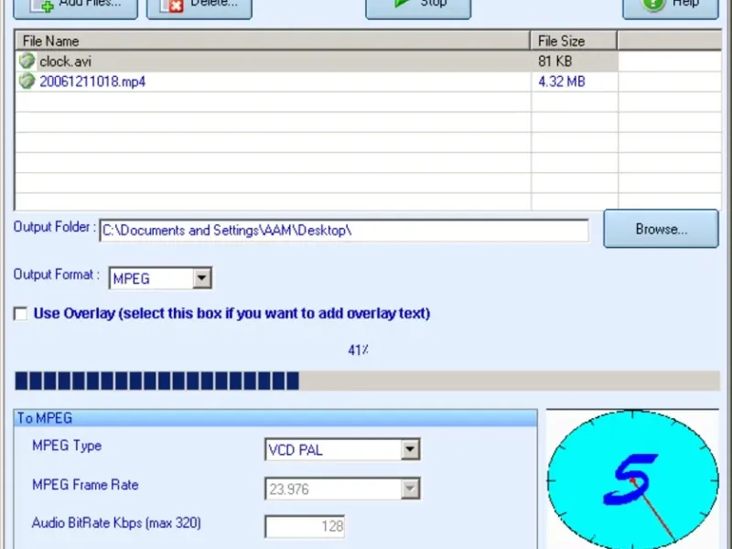Screen dimensions: 732x549
Task: Click the 41% progress label
Action: pyautogui.click(x=359, y=350)
